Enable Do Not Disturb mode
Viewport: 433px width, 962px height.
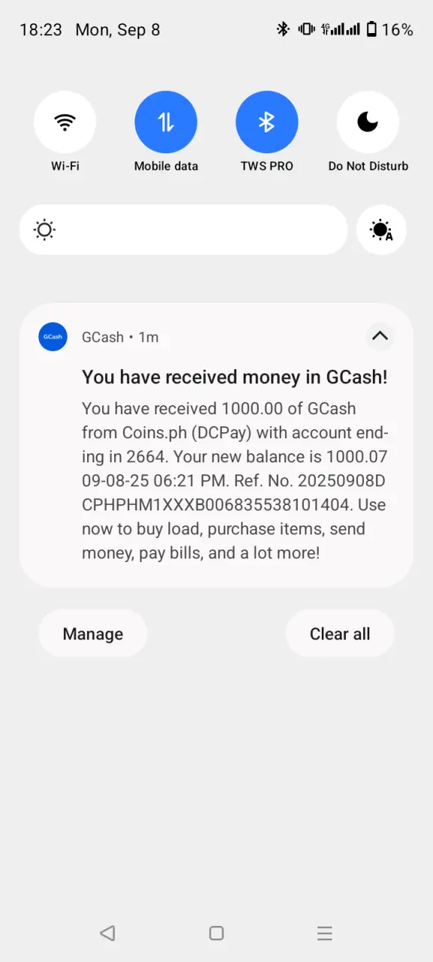pos(368,122)
